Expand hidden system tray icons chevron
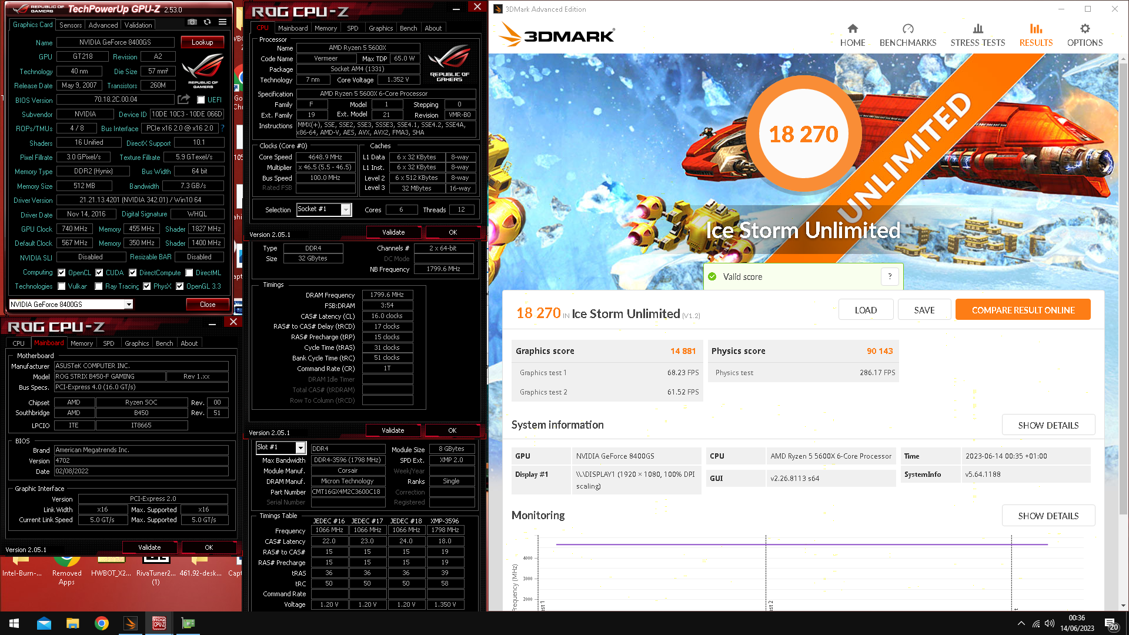 (1021, 623)
